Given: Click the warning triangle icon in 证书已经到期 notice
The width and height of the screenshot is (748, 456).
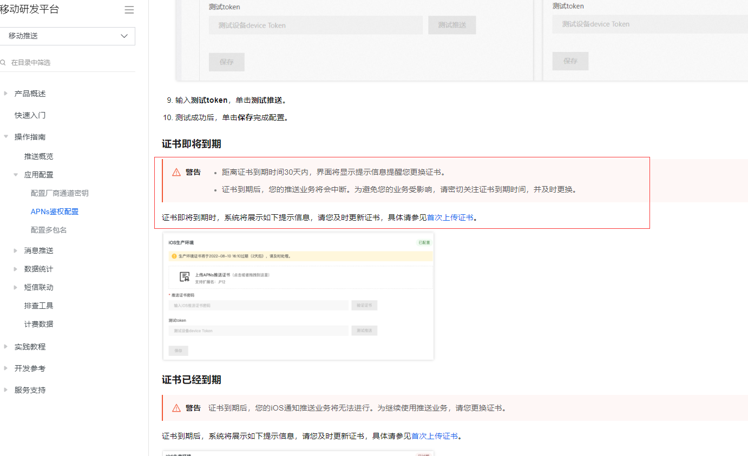Looking at the screenshot, I should pyautogui.click(x=176, y=408).
